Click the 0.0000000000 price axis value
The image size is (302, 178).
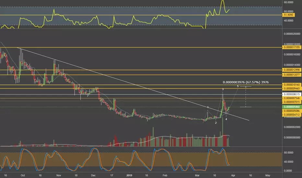(292, 138)
